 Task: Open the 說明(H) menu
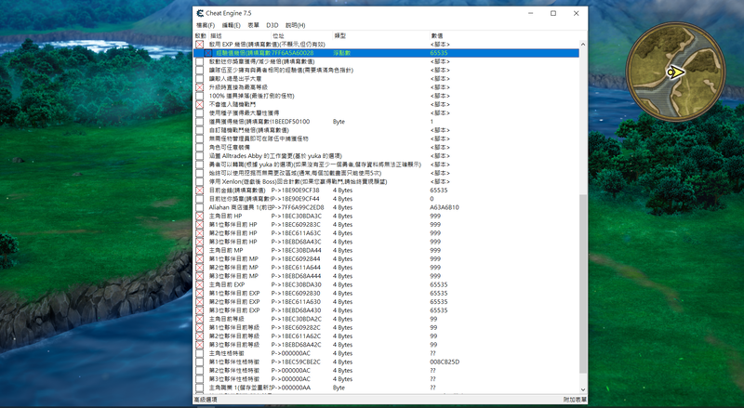pos(295,25)
